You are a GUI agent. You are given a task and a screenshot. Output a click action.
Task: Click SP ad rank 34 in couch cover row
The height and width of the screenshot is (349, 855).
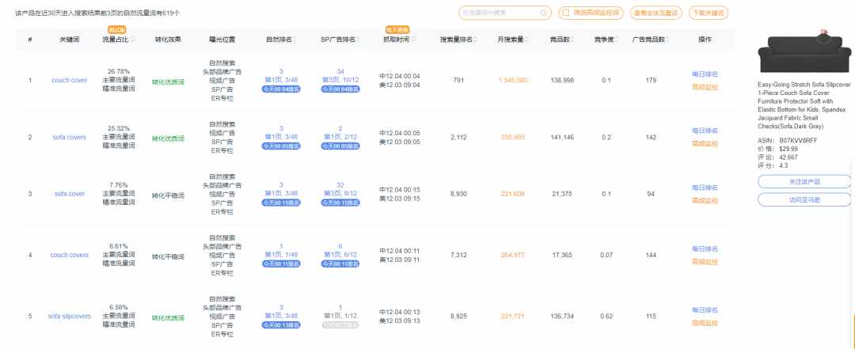(x=340, y=71)
